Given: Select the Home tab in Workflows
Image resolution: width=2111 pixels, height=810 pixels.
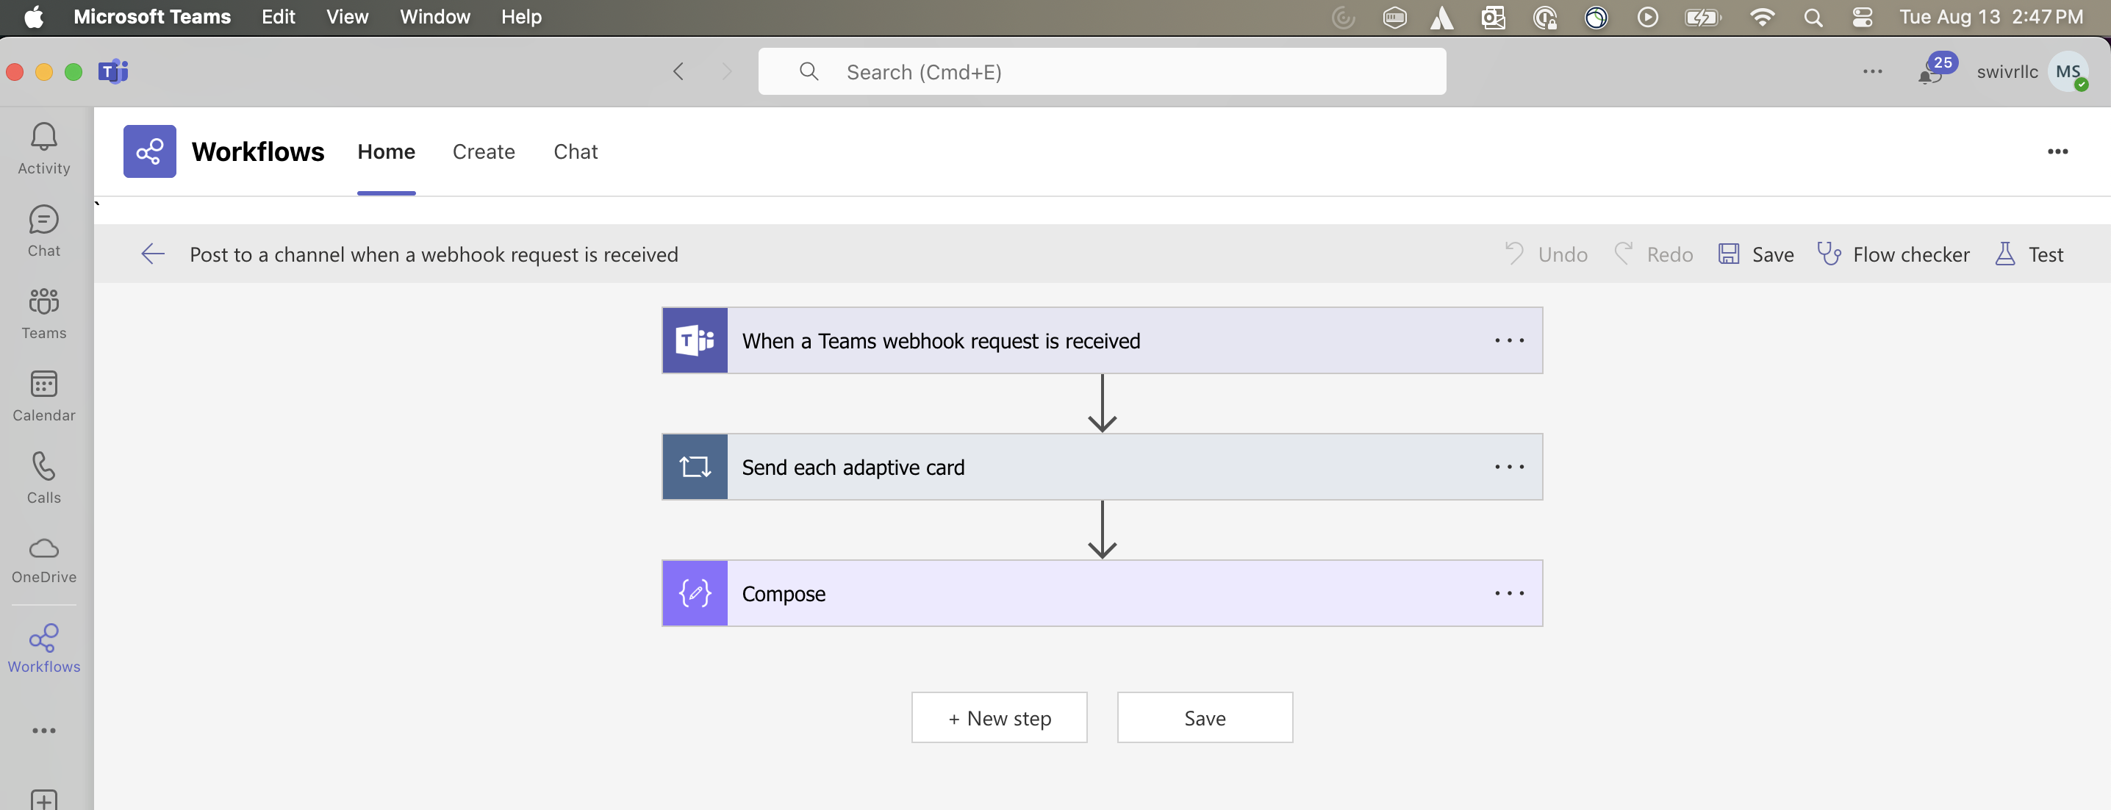Looking at the screenshot, I should point(387,151).
